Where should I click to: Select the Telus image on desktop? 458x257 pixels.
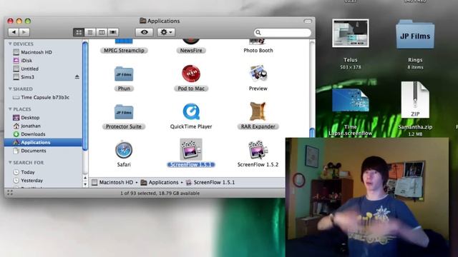coord(351,34)
